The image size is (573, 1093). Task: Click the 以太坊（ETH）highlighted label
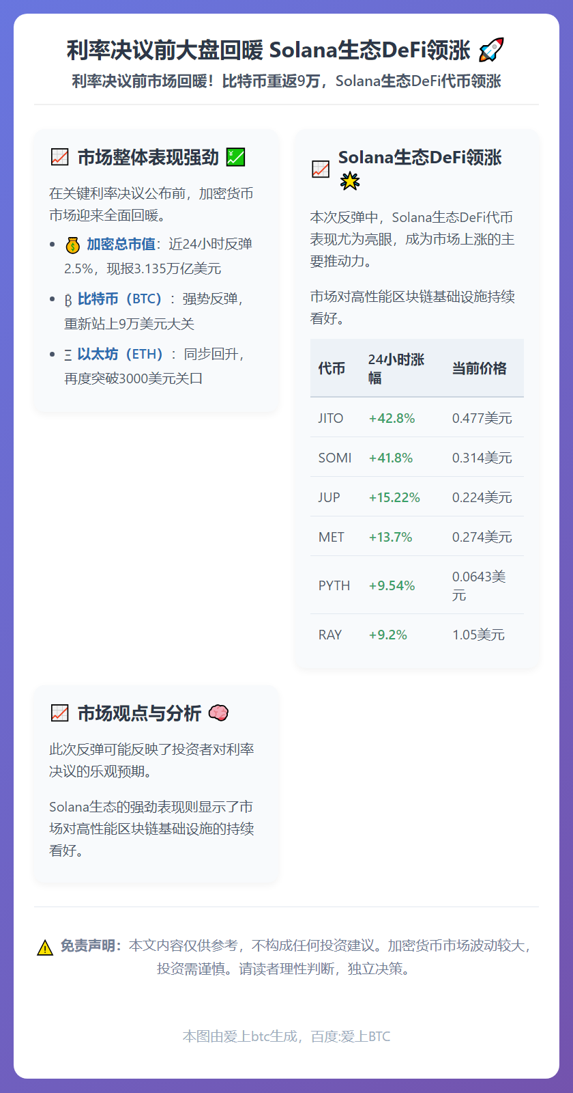pos(120,354)
